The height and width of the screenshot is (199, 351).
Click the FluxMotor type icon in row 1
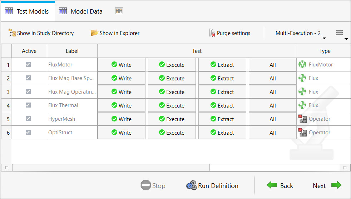point(303,65)
